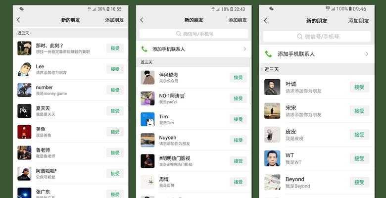Tap the green phone icon in the right screen
The height and width of the screenshot is (198, 386).
tap(268, 54)
